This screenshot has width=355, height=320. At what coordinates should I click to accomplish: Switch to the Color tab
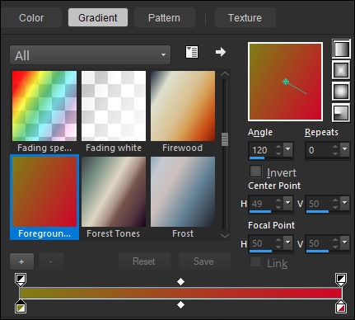tap(31, 18)
